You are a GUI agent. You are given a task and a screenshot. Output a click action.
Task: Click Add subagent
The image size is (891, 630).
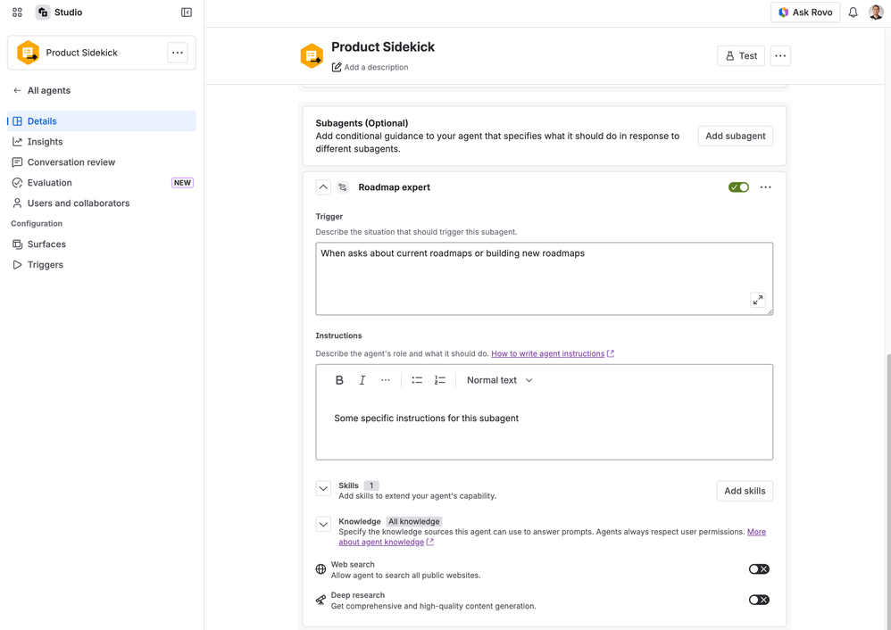[x=736, y=136]
